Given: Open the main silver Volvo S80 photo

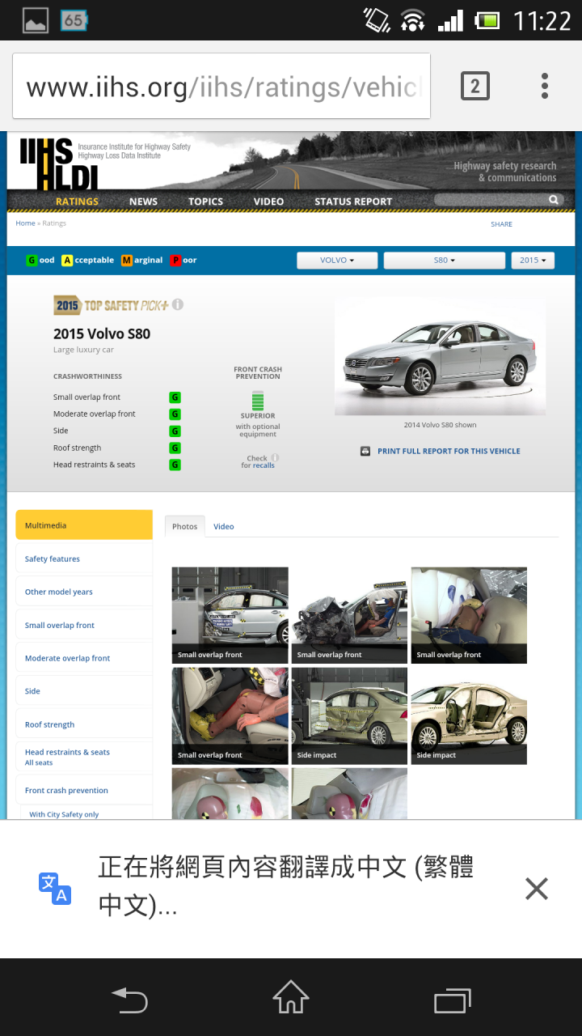Looking at the screenshot, I should (441, 358).
